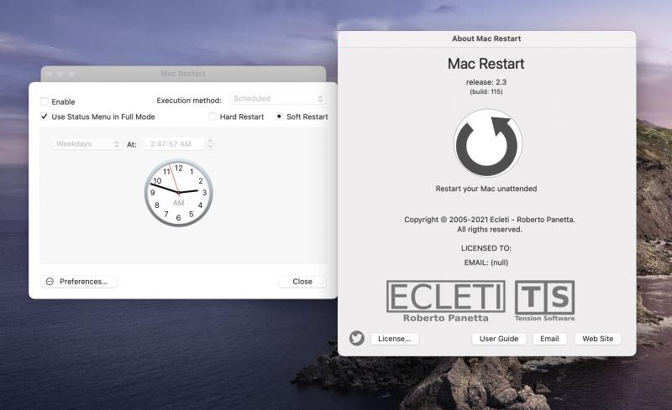Click the ECLETI Roberto Panetta logo
The image size is (672, 410).
446,301
